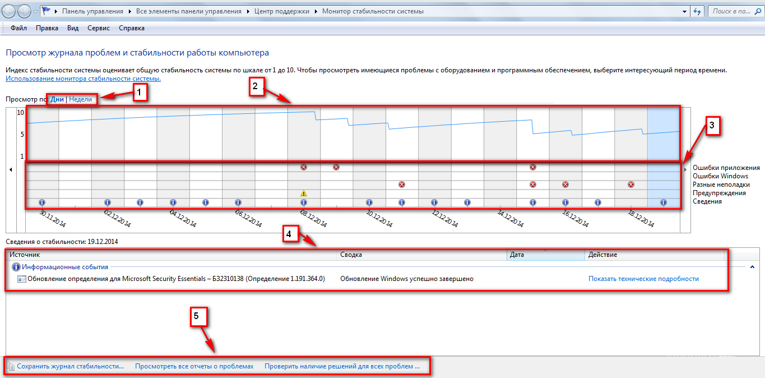The width and height of the screenshot is (765, 378).
Task: Click 'Показать технические подробности' link
Action: (643, 279)
